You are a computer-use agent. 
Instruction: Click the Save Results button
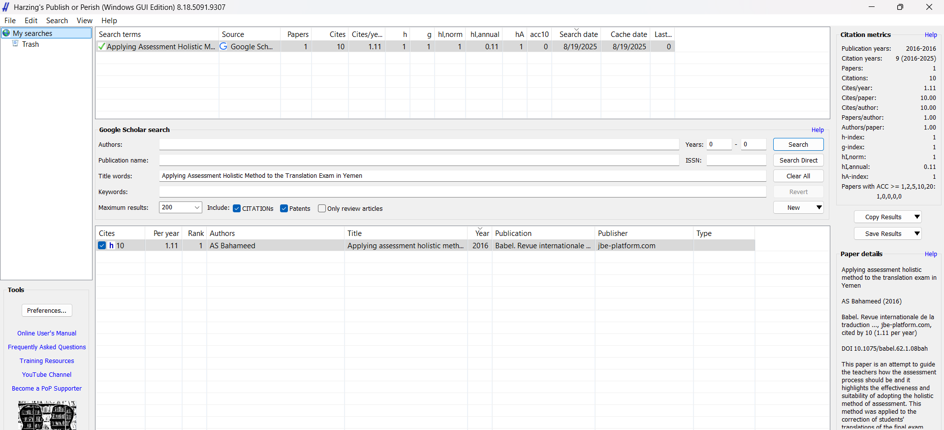point(883,233)
